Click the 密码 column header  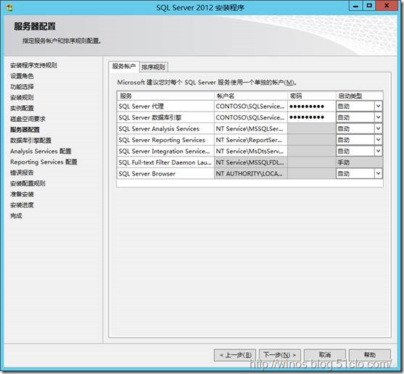pos(311,96)
